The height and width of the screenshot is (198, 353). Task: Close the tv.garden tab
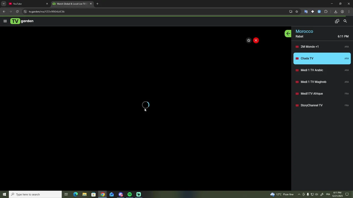pos(91,4)
